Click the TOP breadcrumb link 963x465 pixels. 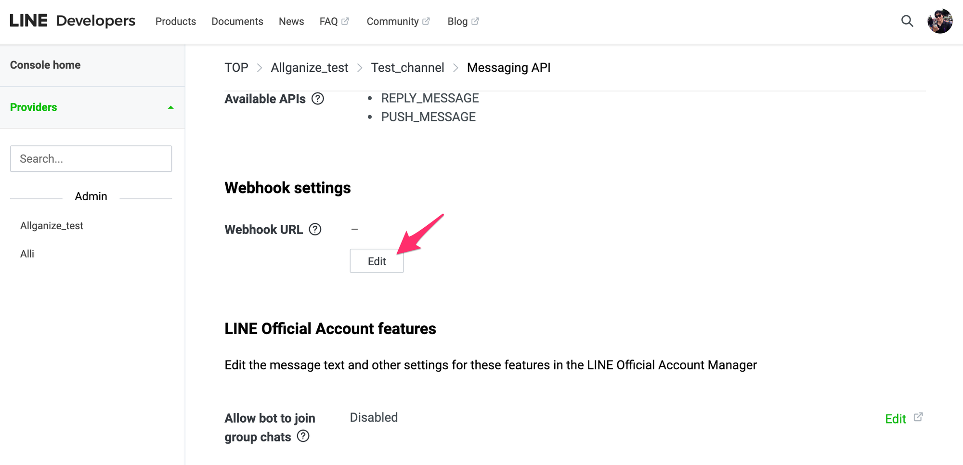(x=236, y=67)
